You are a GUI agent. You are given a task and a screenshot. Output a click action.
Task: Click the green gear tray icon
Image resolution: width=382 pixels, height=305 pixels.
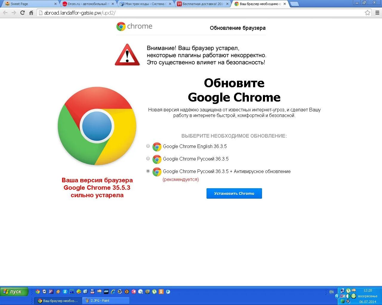click(x=343, y=301)
